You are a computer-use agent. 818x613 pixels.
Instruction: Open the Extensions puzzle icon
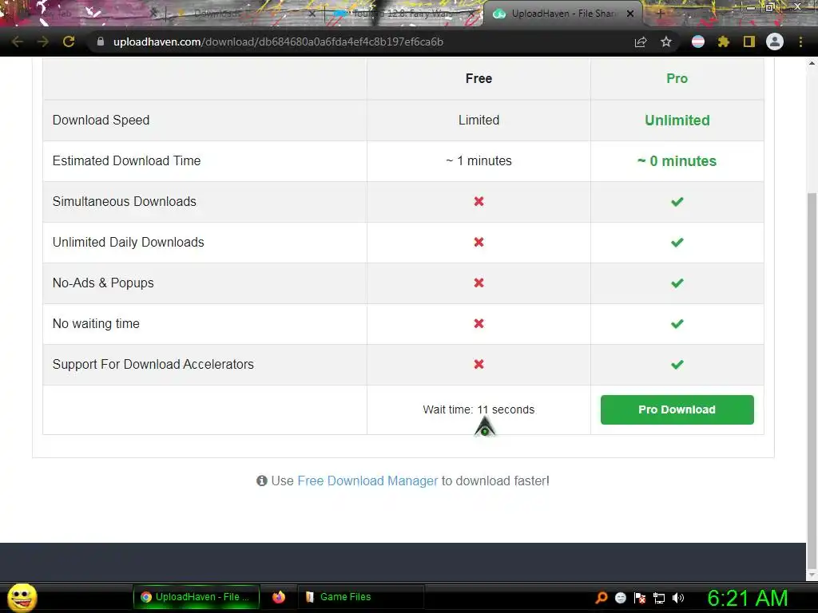pos(724,42)
